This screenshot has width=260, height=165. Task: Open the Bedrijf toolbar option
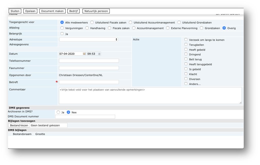point(73,11)
